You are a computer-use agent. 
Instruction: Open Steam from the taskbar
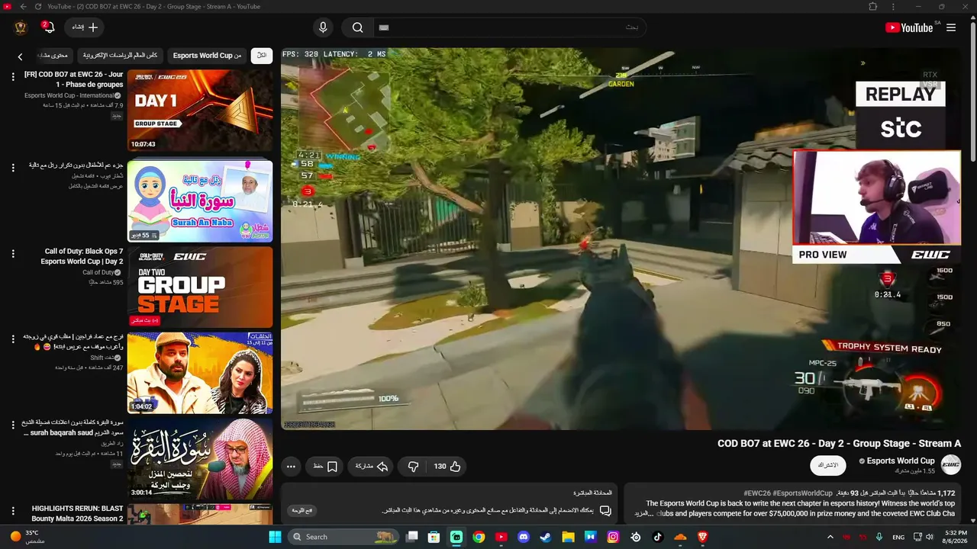545,537
